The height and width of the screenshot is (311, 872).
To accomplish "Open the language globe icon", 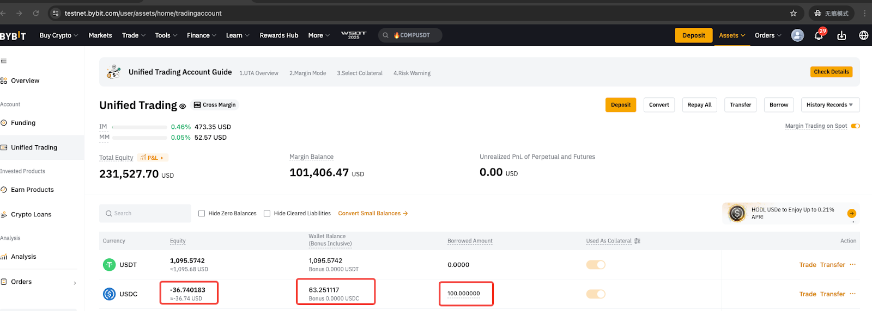I will click(863, 35).
